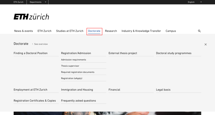The width and height of the screenshot is (215, 115).
Task: Open Registration (eApply) link
Action: point(72,78)
